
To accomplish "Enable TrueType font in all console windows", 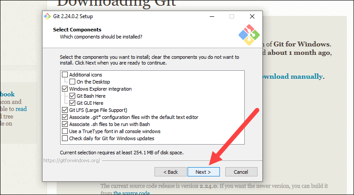I will (x=65, y=131).
